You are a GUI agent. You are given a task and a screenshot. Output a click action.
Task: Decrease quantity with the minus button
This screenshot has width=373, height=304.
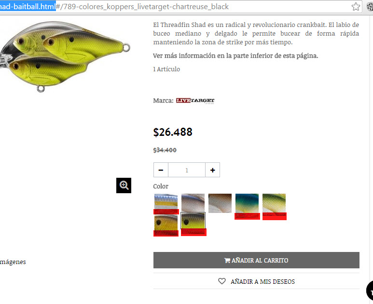(161, 170)
